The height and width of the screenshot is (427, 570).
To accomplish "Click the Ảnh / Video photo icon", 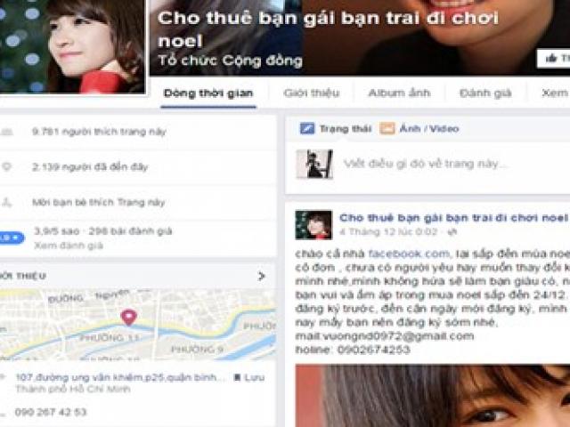I will tap(387, 128).
